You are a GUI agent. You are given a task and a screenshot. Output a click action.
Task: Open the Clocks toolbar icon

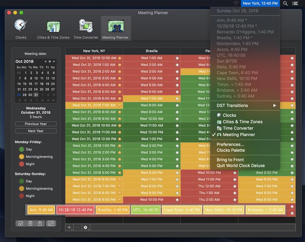click(21, 29)
